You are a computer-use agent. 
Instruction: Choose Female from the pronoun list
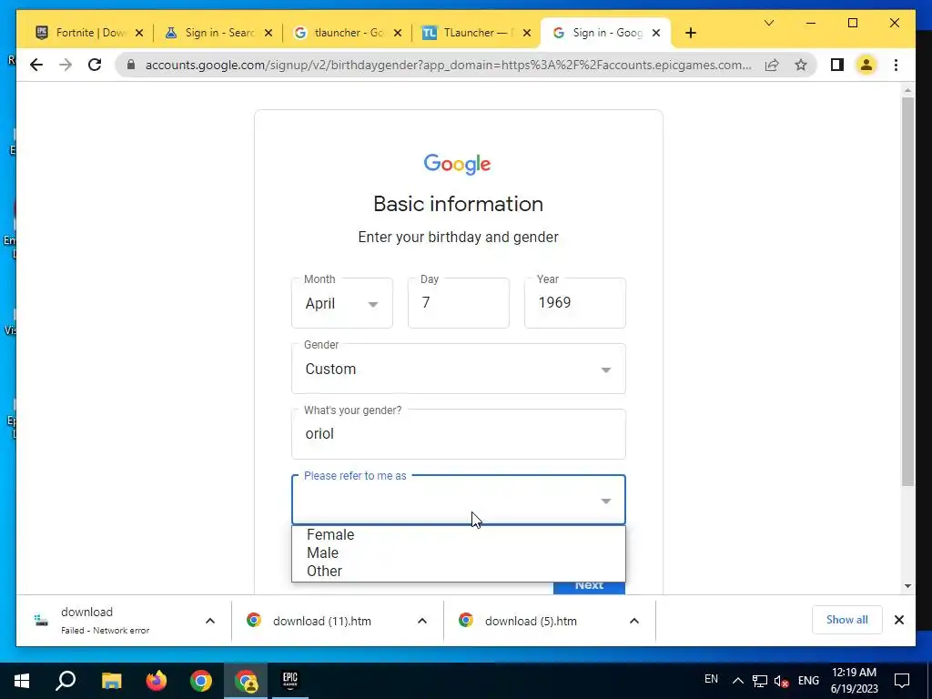pyautogui.click(x=459, y=534)
